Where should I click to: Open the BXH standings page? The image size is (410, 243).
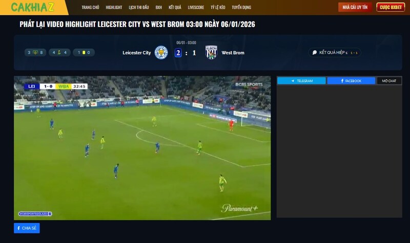[158, 8]
